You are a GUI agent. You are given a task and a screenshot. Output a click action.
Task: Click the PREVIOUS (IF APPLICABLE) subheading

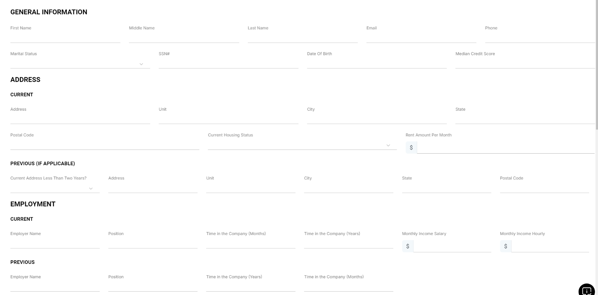(x=43, y=164)
